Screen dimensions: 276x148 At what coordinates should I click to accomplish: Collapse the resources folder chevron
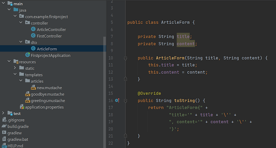coord(9,61)
